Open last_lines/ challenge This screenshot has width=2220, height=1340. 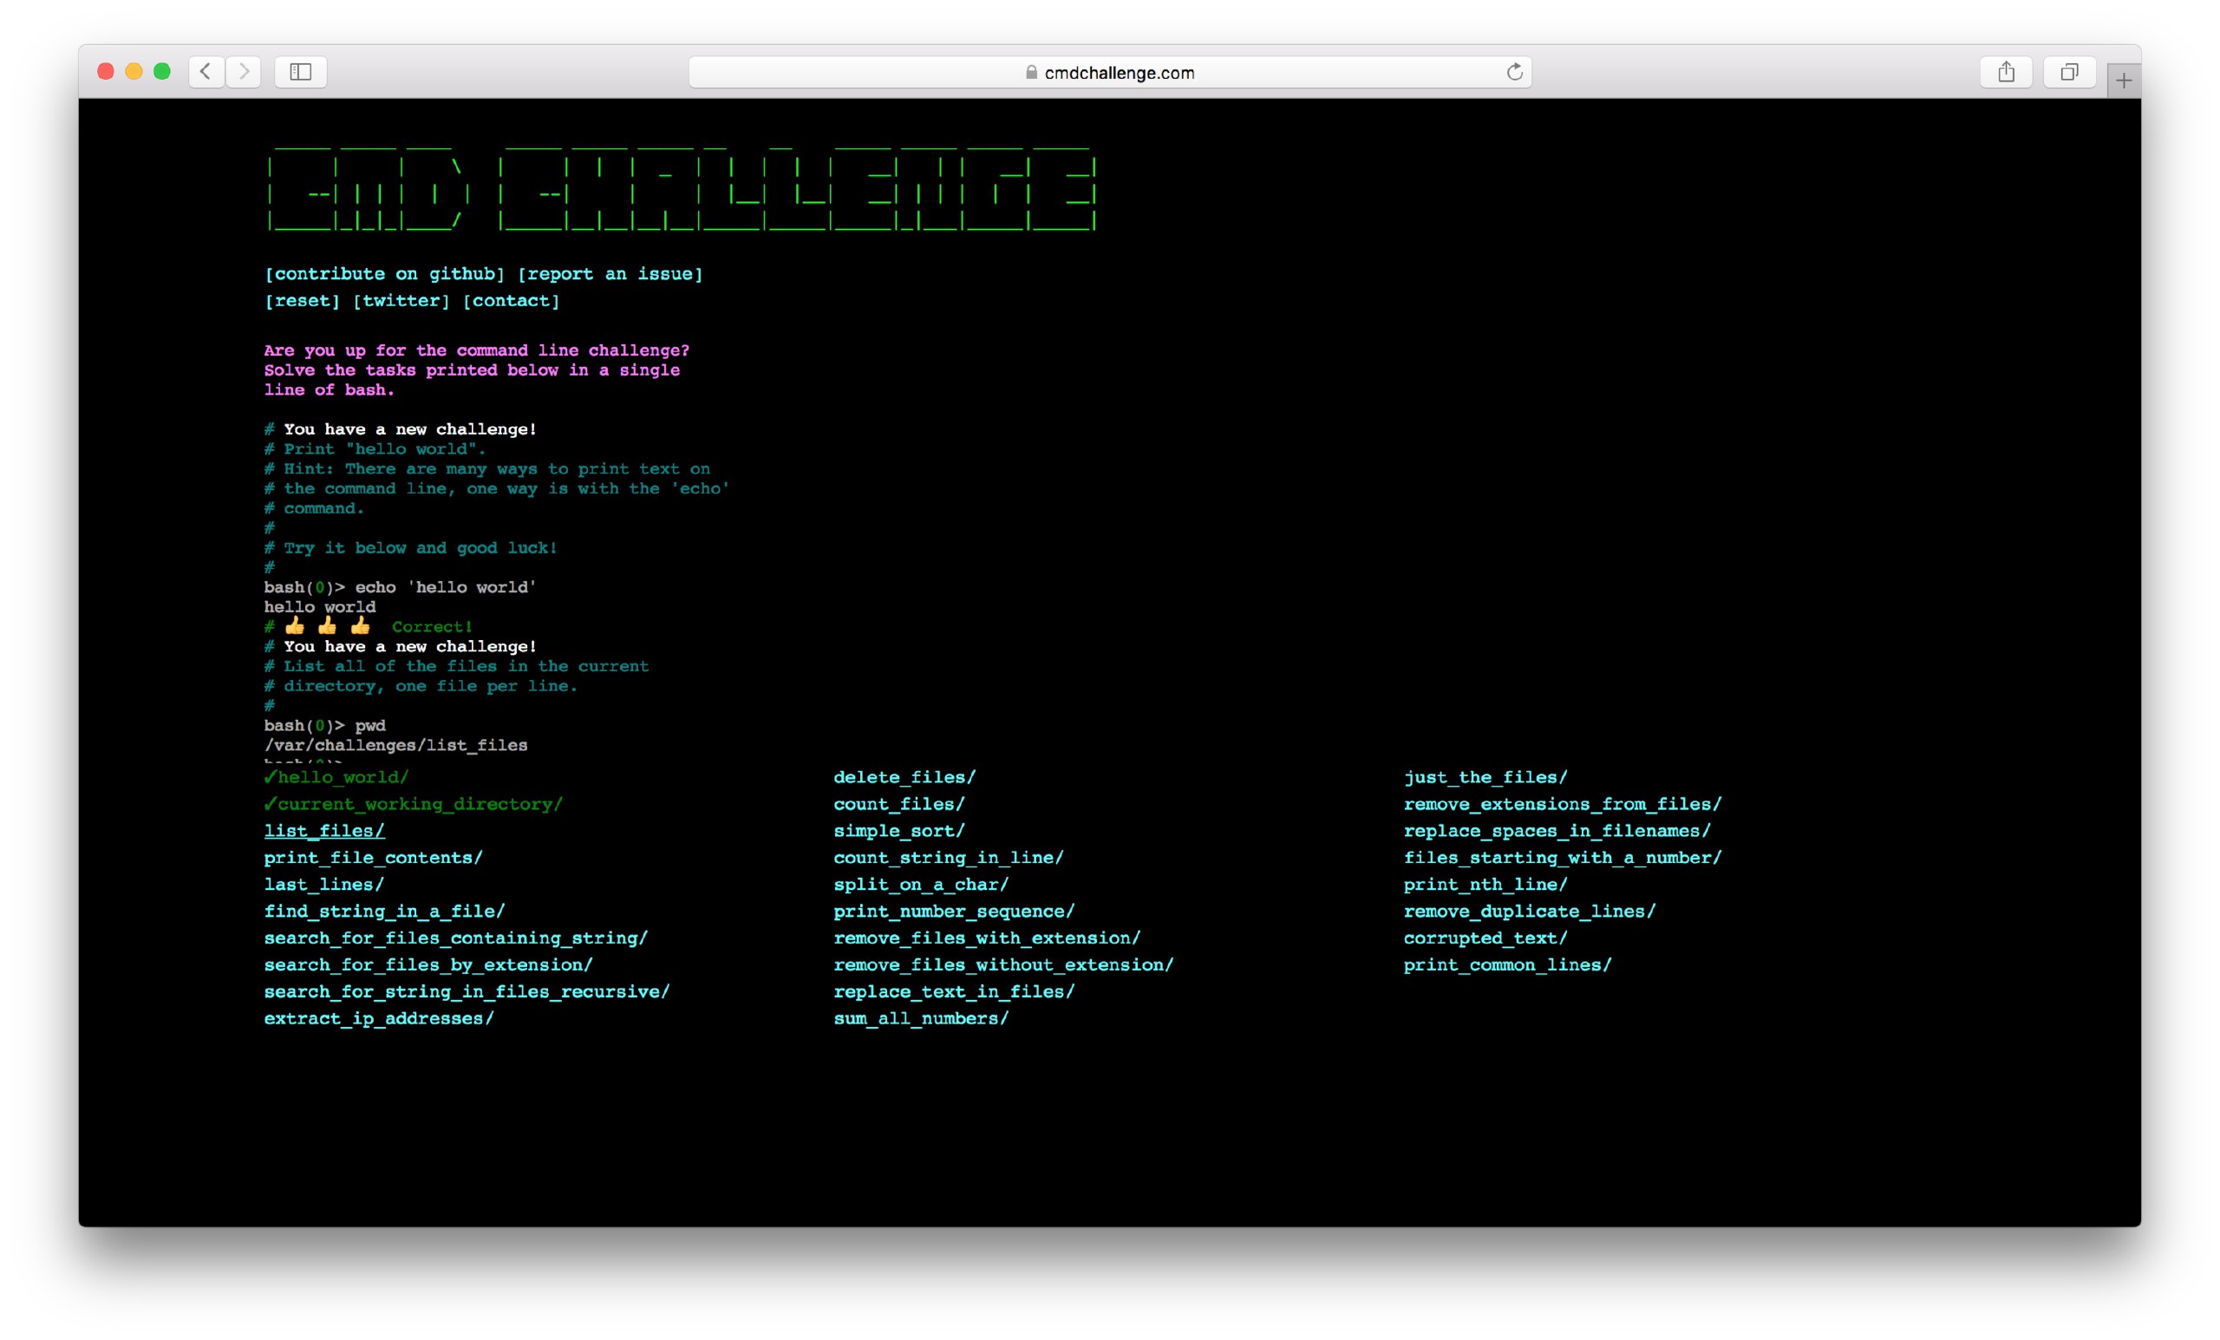pos(324,885)
